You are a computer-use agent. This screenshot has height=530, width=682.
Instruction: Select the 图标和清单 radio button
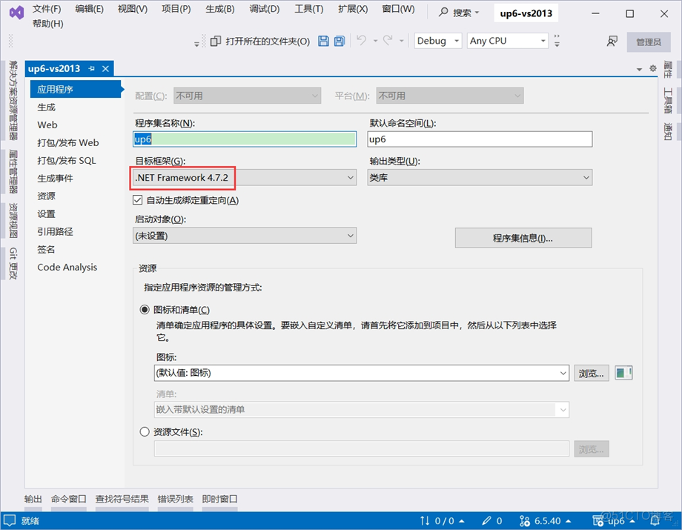click(145, 310)
